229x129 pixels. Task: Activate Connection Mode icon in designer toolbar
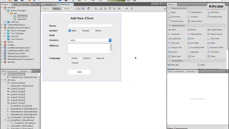83,9
